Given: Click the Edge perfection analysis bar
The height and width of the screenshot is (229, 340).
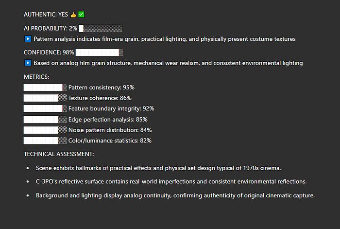Looking at the screenshot, I should click(45, 120).
